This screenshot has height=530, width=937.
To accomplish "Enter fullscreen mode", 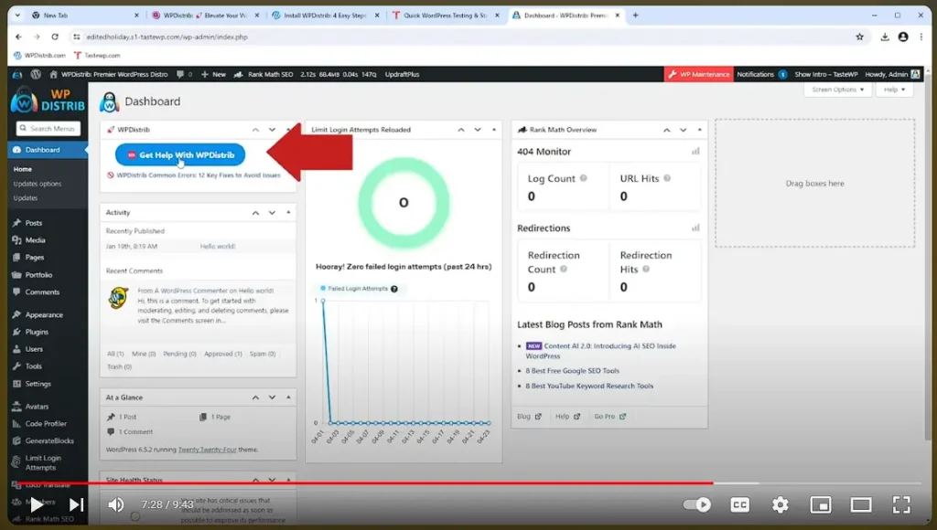I will [x=901, y=505].
